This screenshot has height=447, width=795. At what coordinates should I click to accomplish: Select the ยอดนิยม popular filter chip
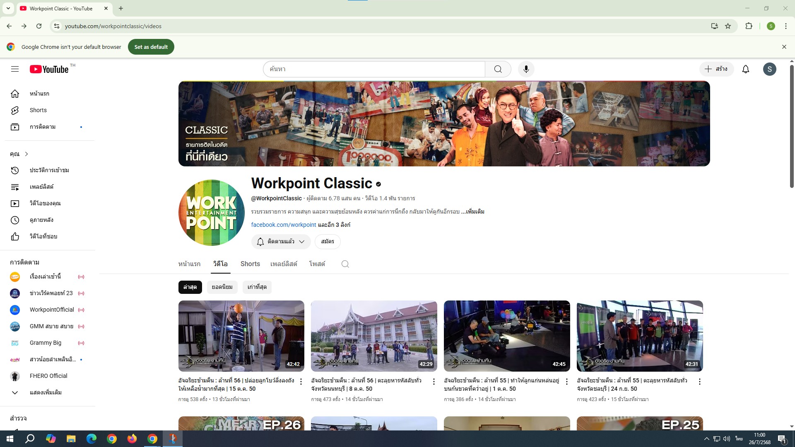pos(222,287)
